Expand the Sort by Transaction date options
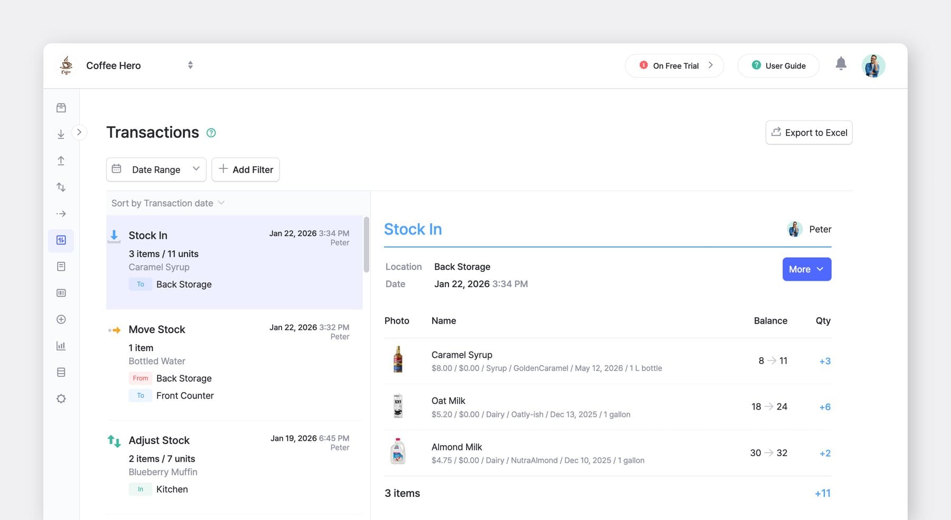 click(x=167, y=203)
